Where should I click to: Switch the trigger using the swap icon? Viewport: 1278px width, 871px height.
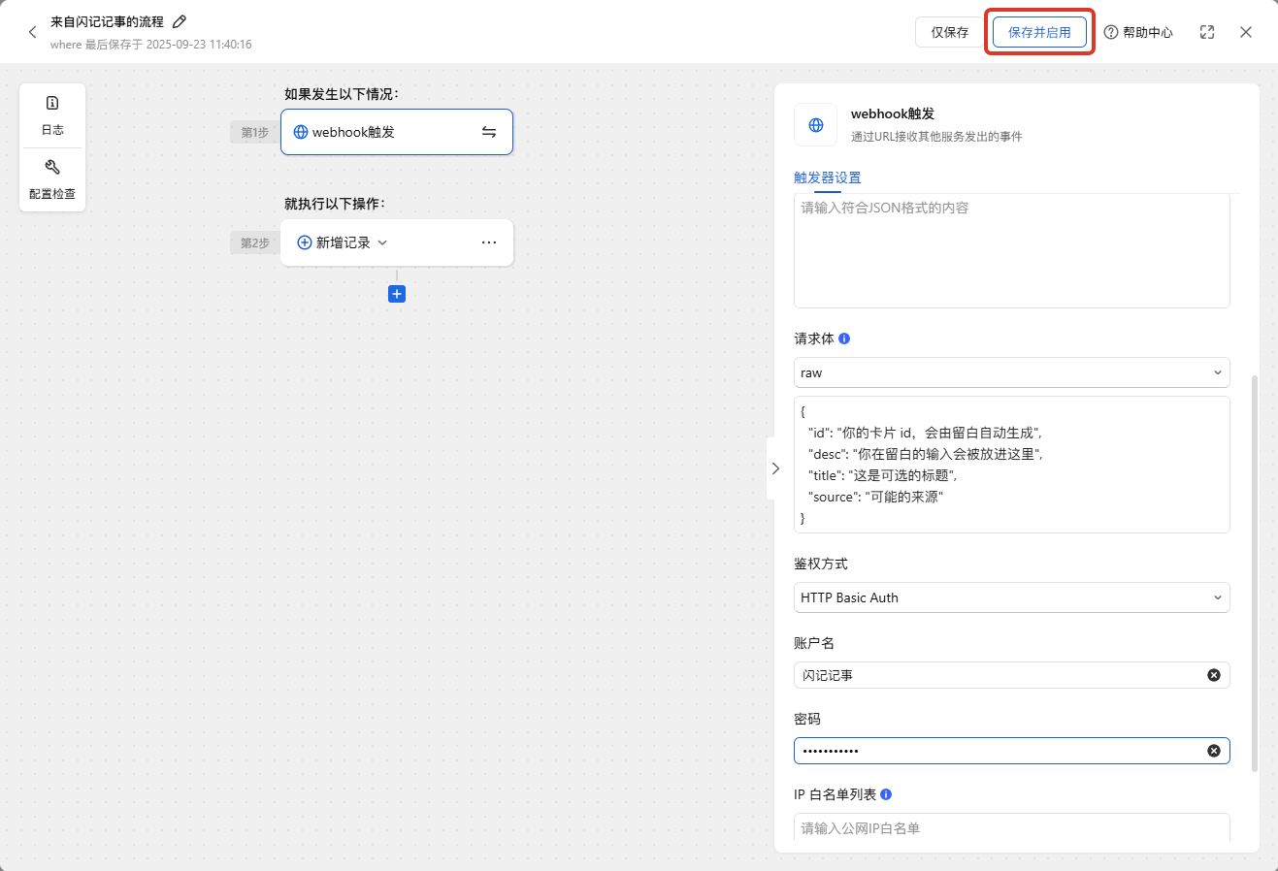pos(489,132)
